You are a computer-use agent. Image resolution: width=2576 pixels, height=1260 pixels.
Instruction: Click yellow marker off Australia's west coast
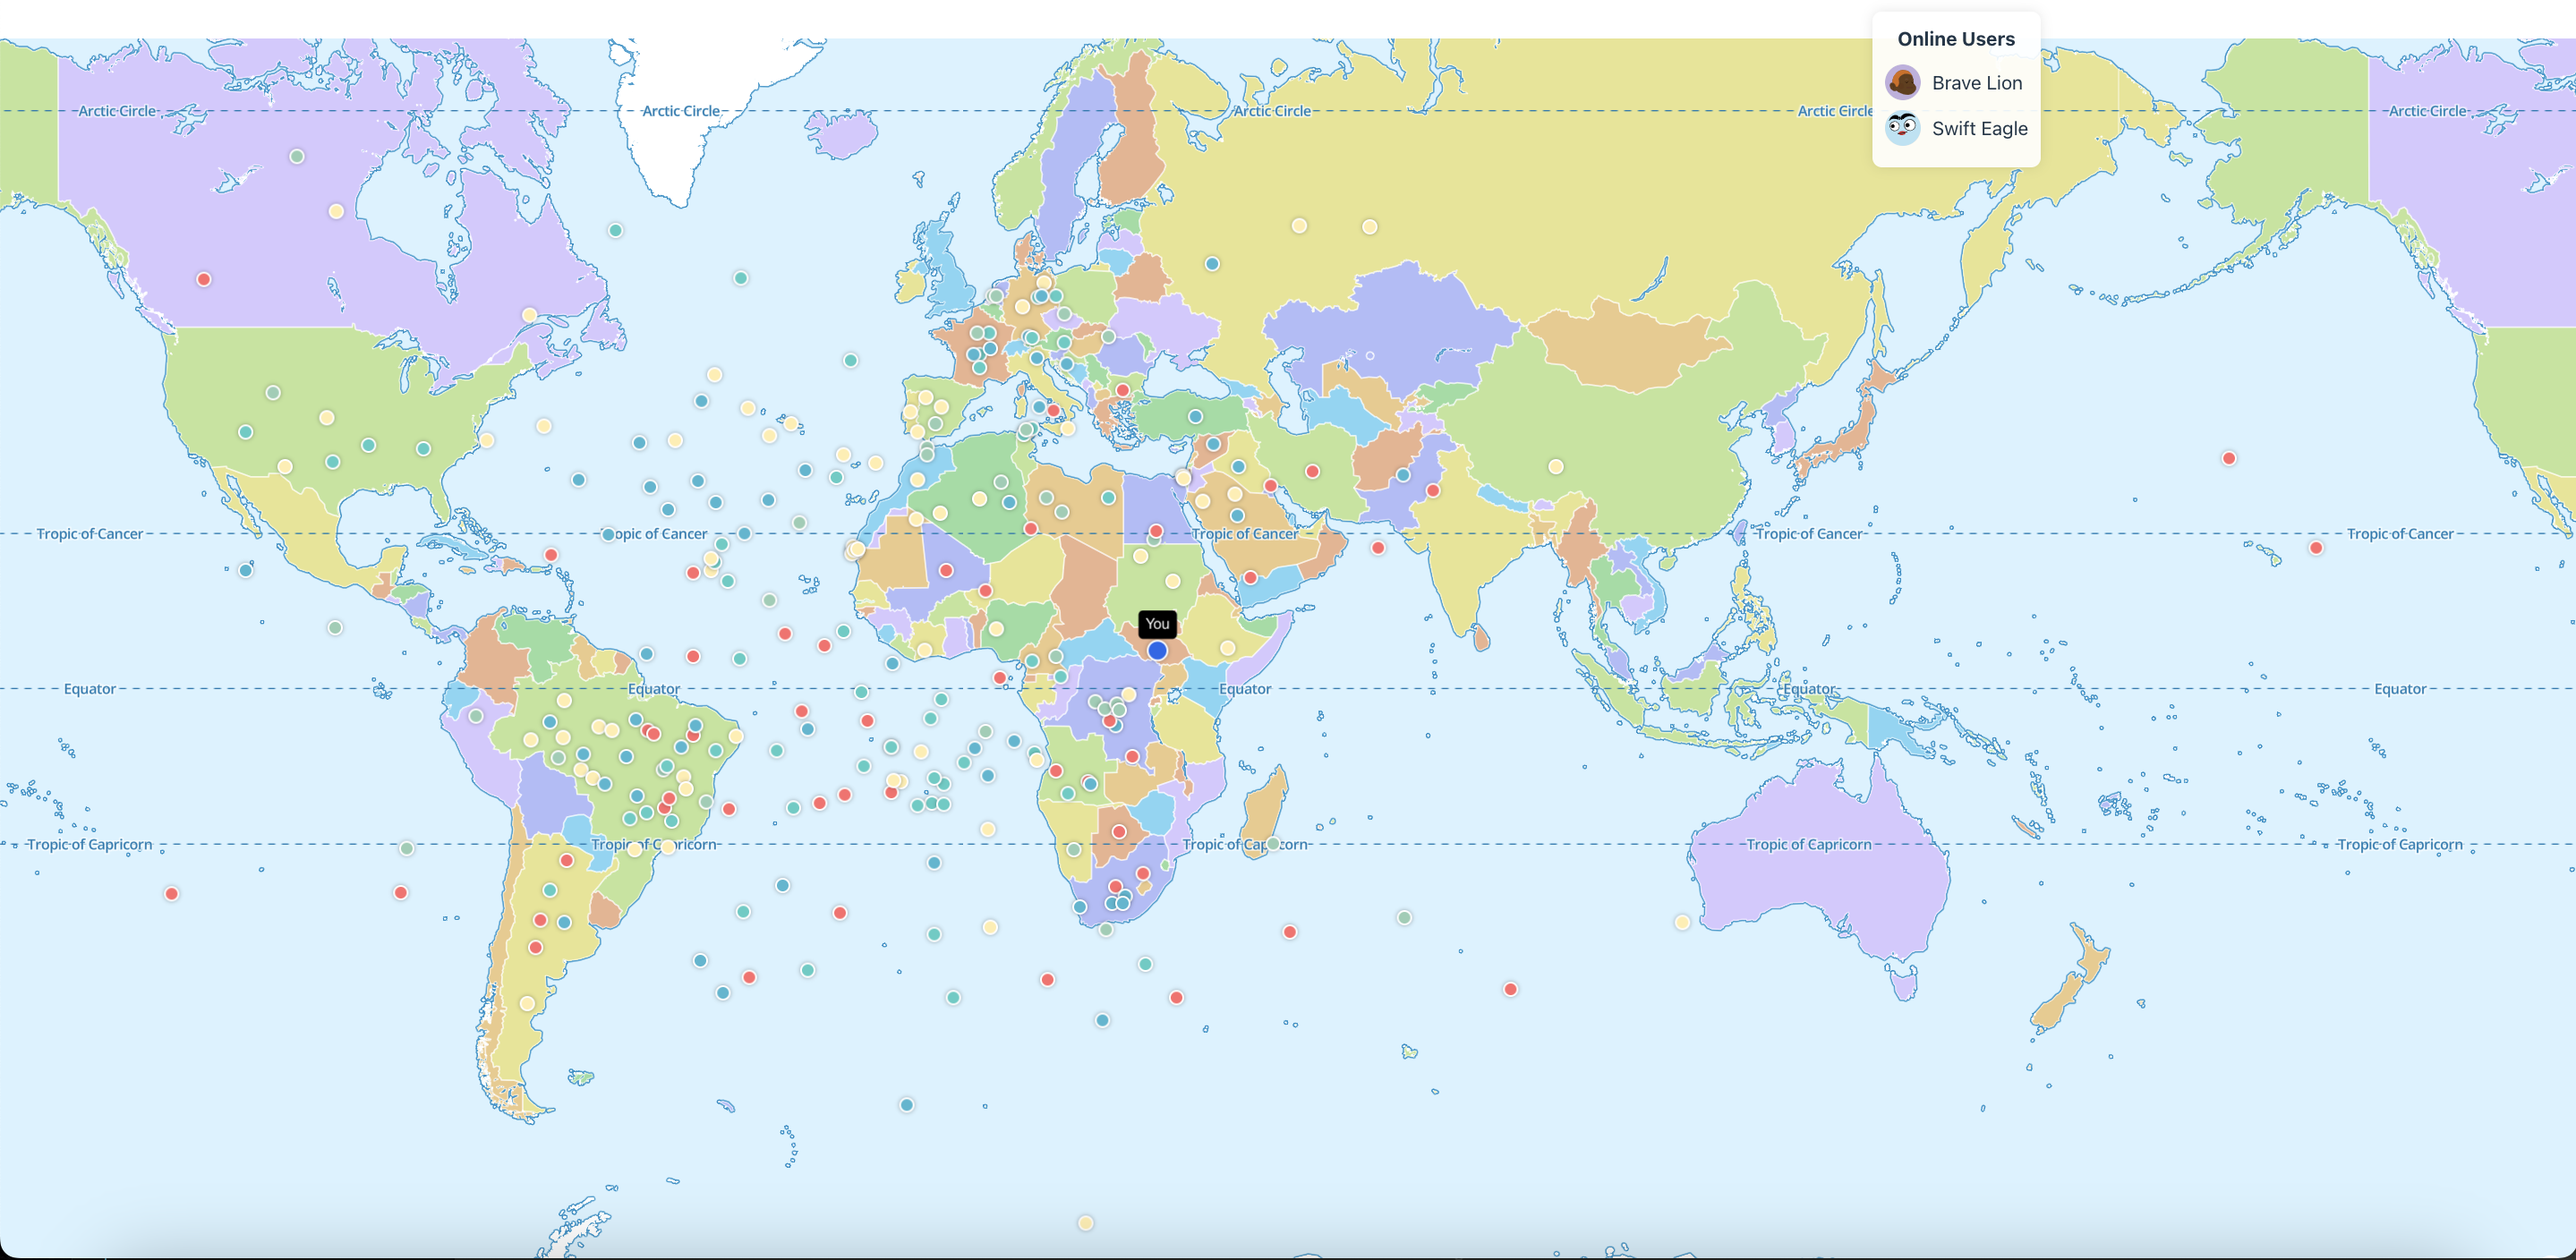(1682, 922)
